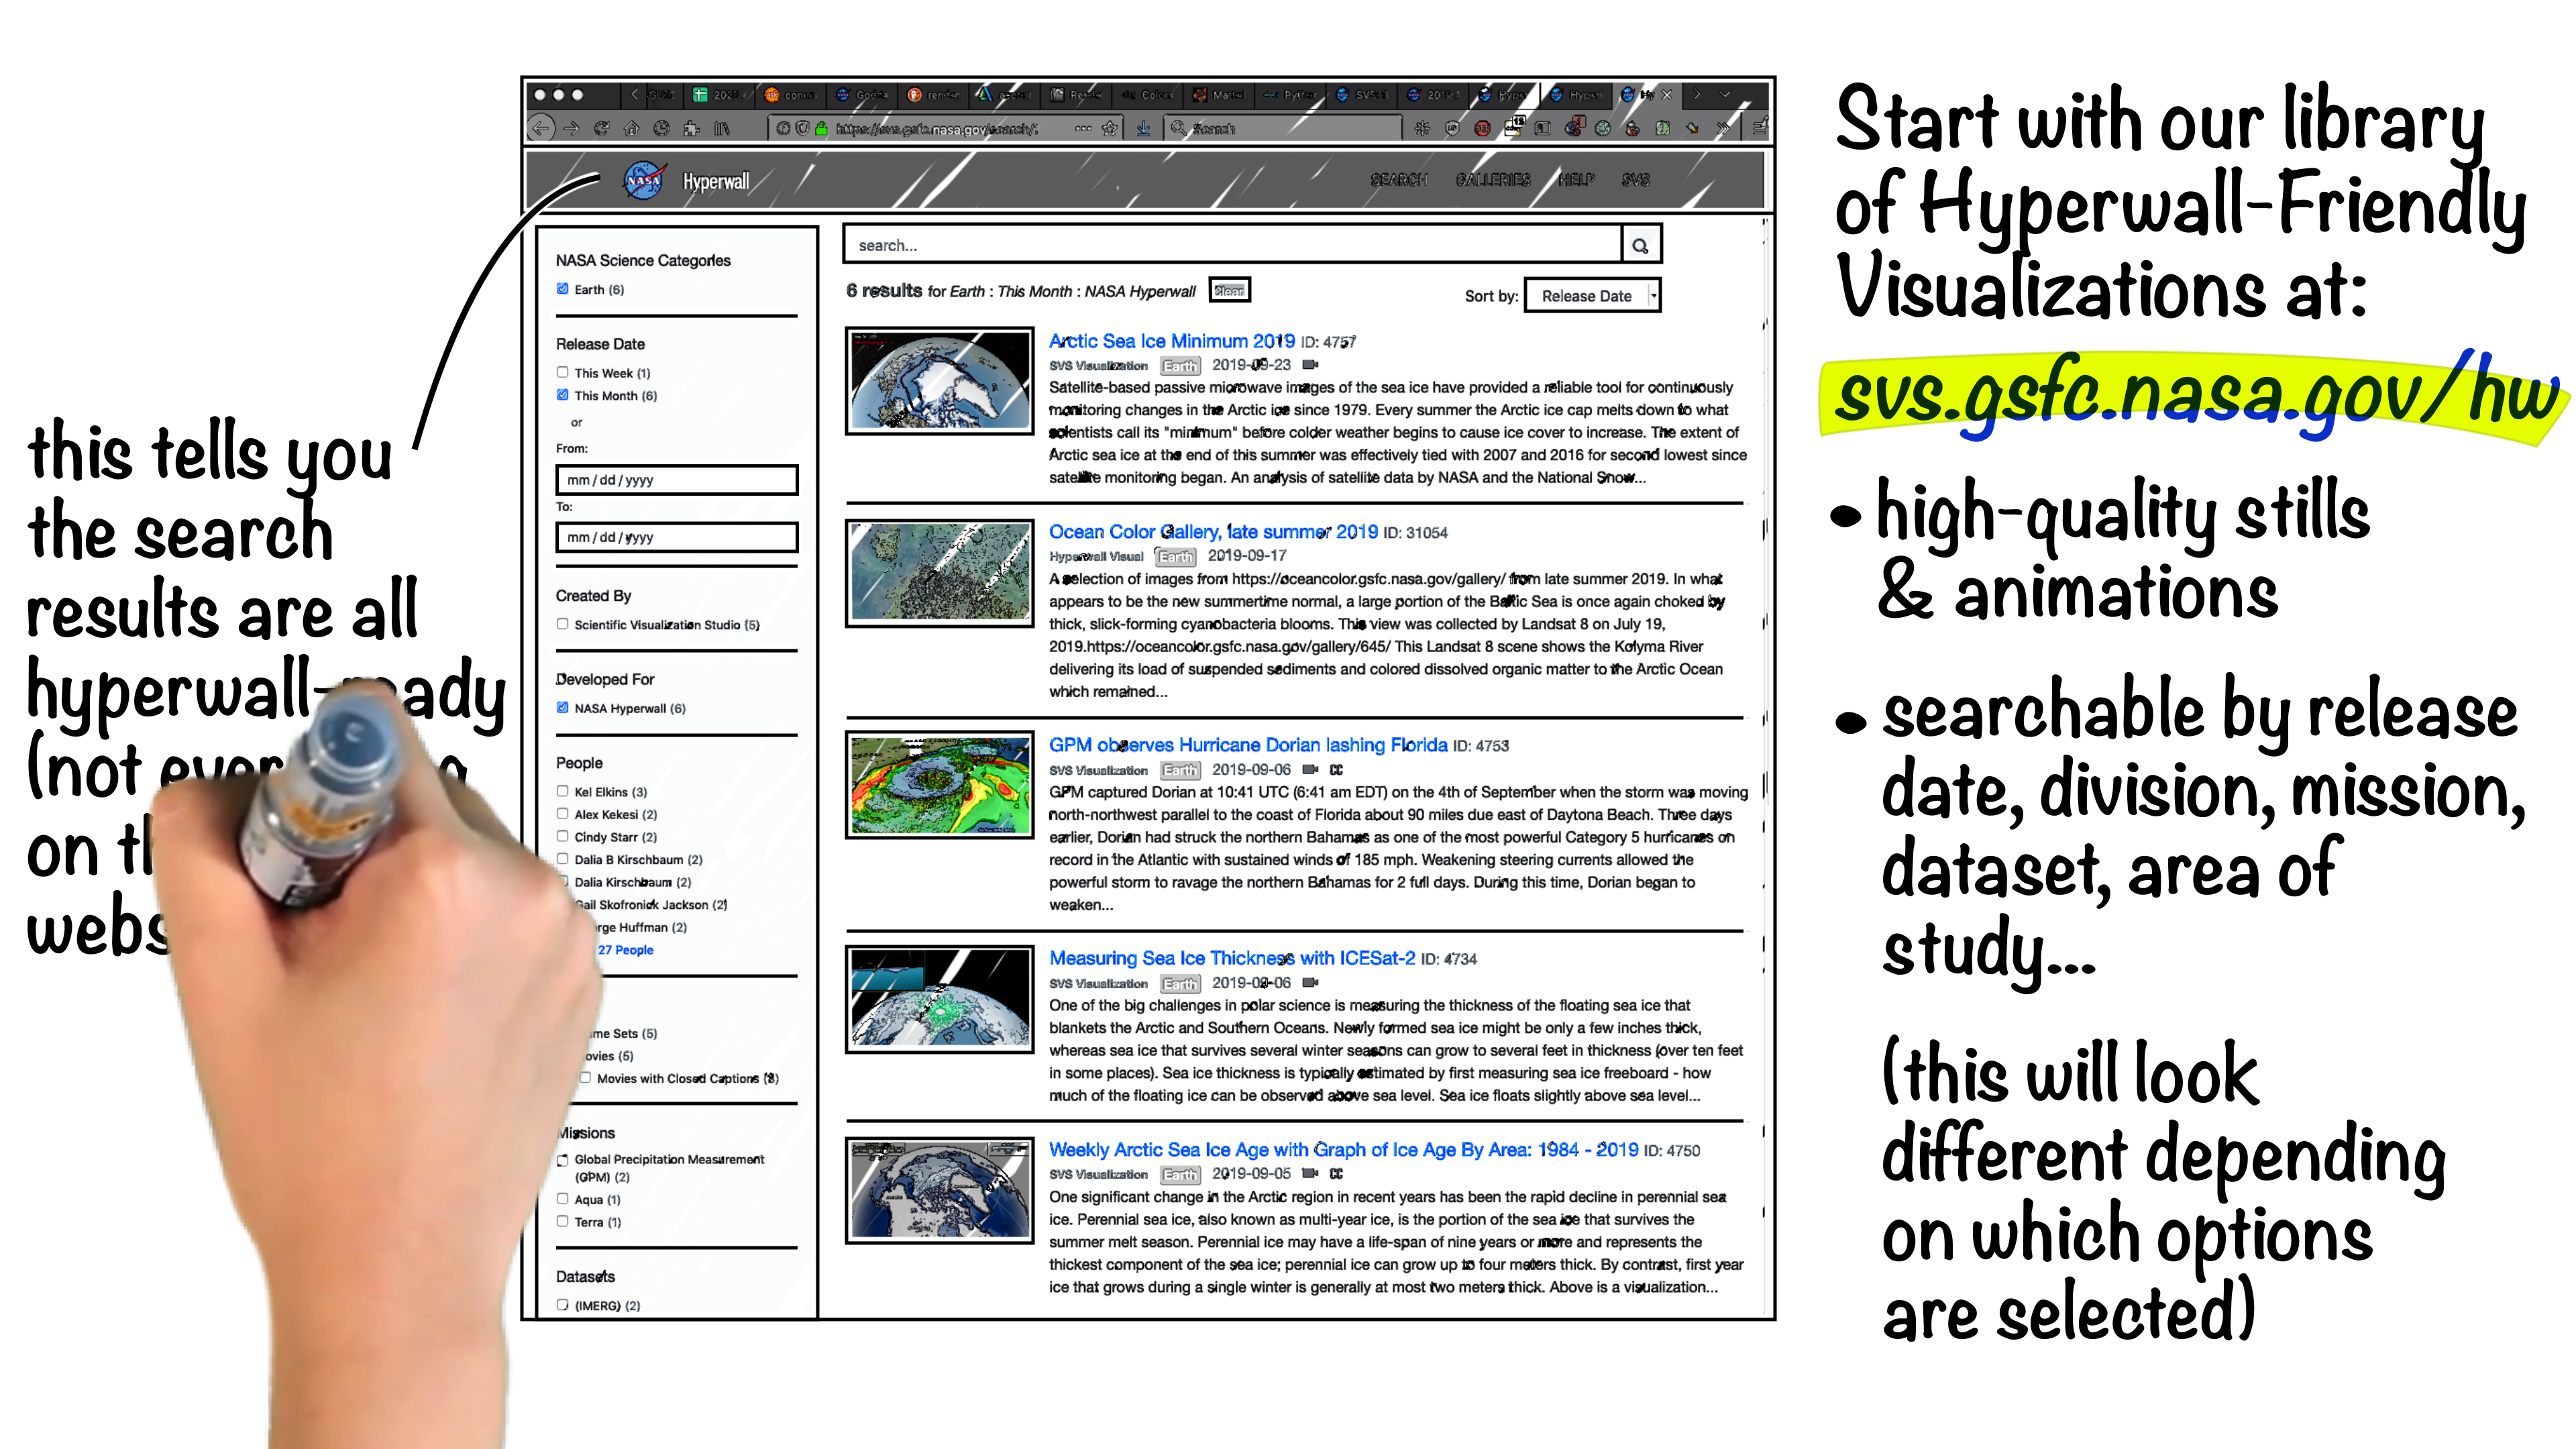The width and height of the screenshot is (2576, 1449).
Task: Open the downloads arrow icon
Action: click(1143, 128)
